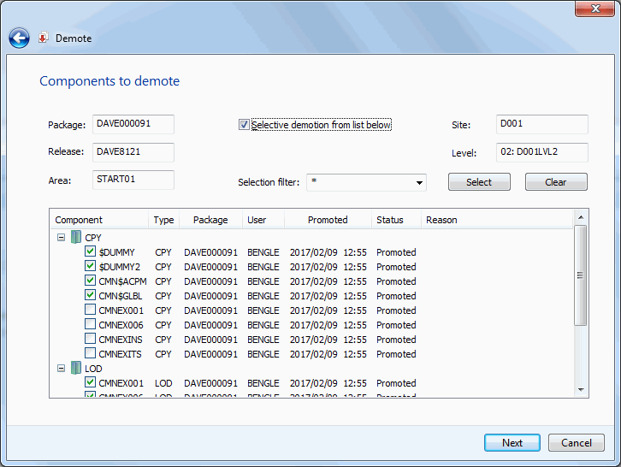Sort by Reason column header

tap(497, 220)
